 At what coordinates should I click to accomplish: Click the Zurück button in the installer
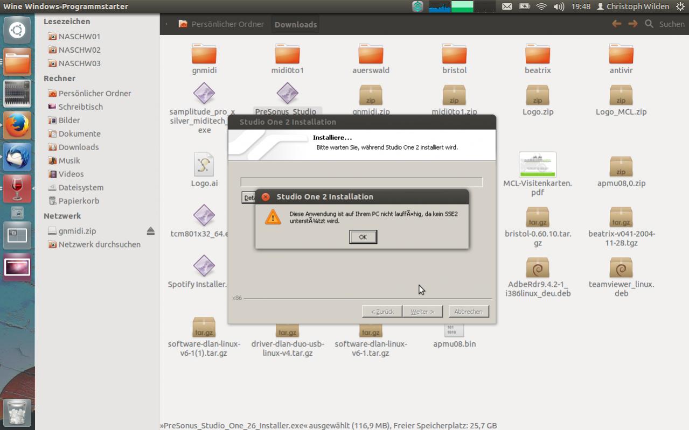click(x=382, y=312)
